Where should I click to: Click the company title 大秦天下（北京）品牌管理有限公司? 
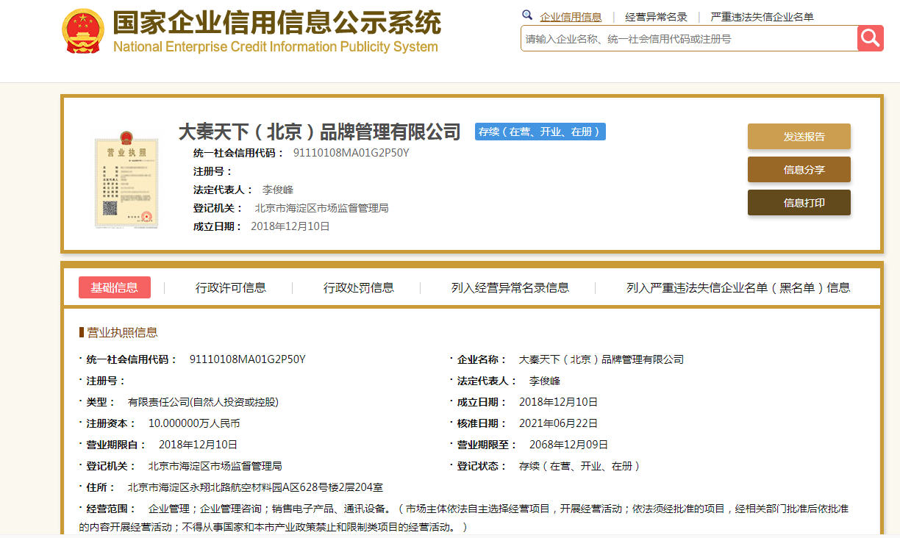click(319, 132)
